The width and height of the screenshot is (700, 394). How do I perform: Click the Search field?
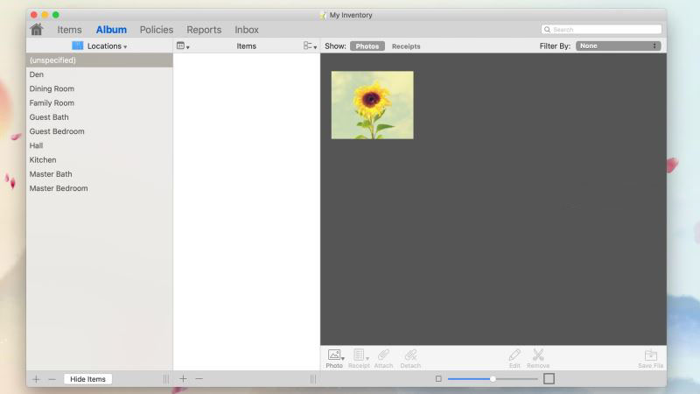click(601, 30)
